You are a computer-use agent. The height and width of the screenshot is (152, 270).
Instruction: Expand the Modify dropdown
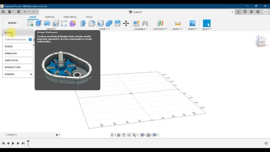coord(104,29)
